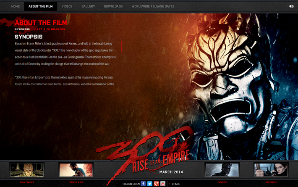The image size is (298, 187).
Task: Click the 'About the Film' red heading
Action: pyautogui.click(x=41, y=23)
